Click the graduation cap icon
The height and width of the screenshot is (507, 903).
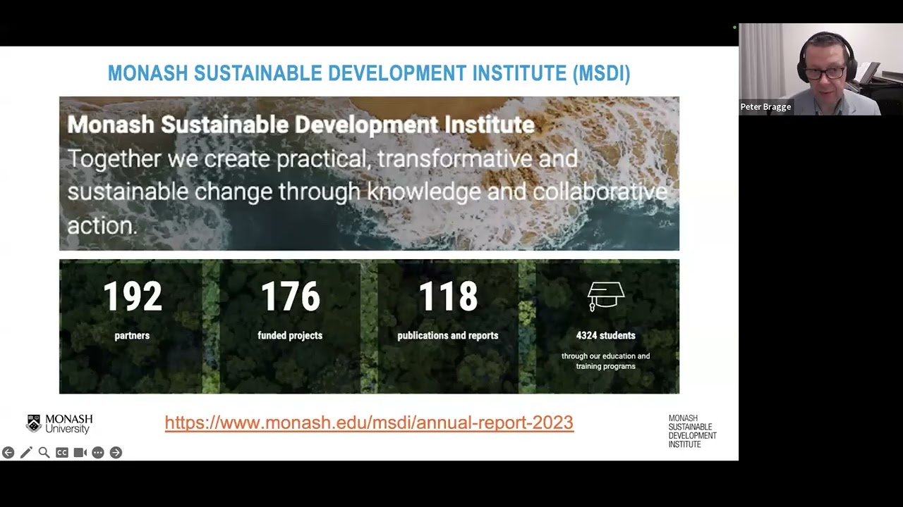pos(606,296)
